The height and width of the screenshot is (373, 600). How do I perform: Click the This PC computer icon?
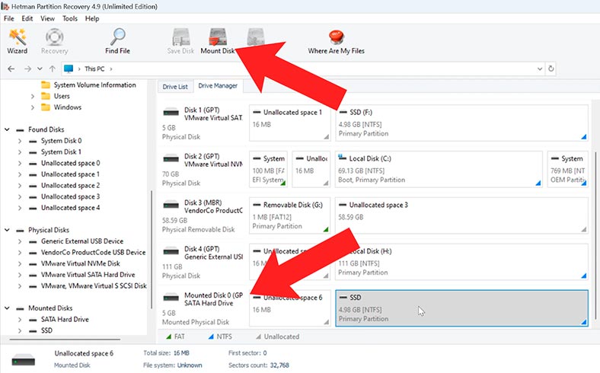(69, 69)
